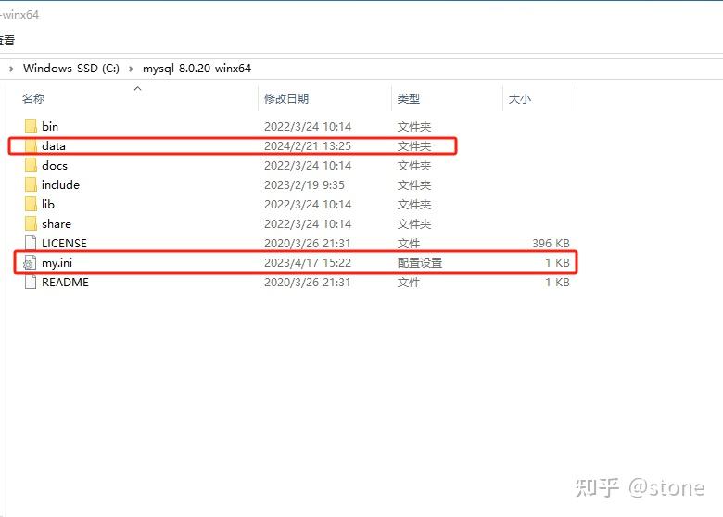The height and width of the screenshot is (517, 723).
Task: Click 文件夹 type cell of bin row
Action: 414,126
